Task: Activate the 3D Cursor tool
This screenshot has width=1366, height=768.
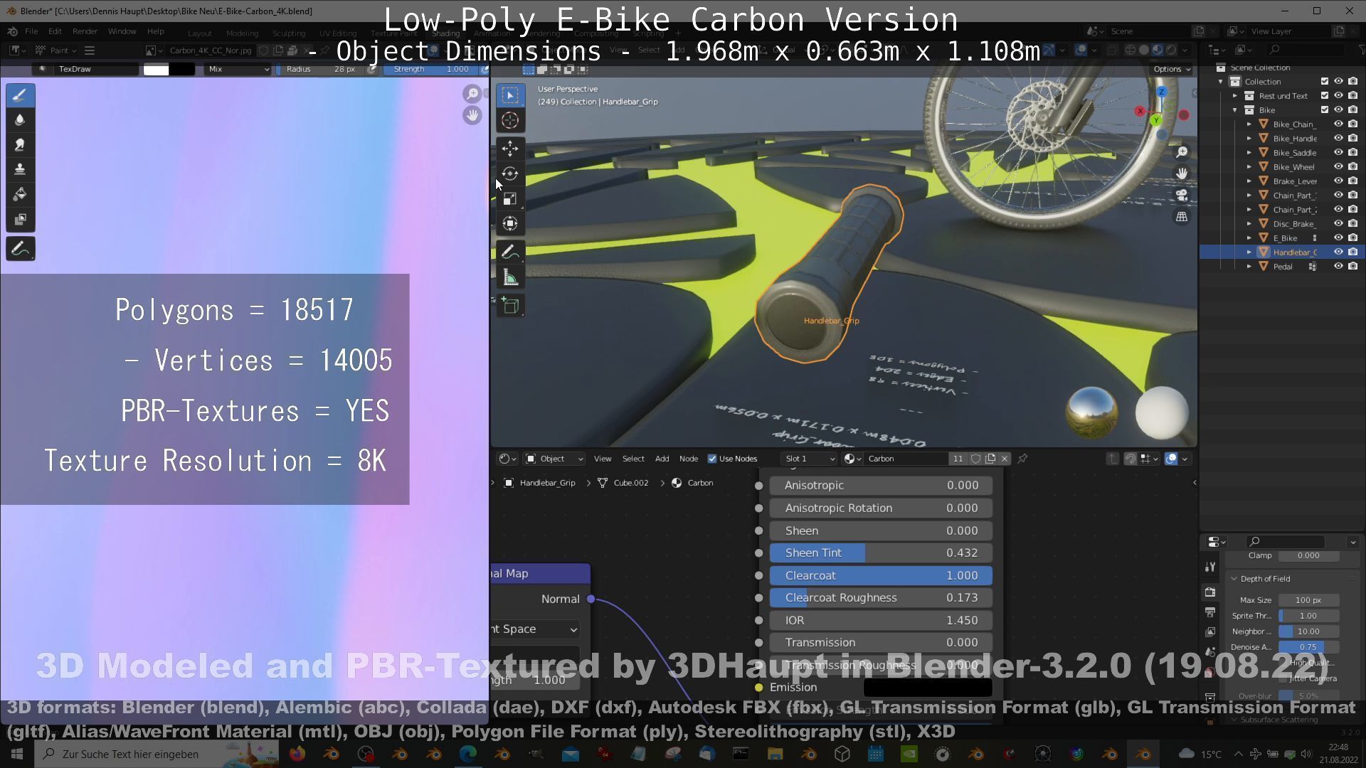Action: 510,120
